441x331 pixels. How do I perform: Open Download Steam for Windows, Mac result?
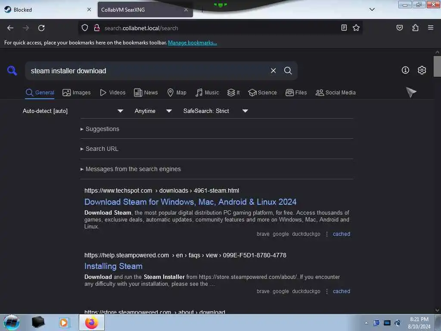click(190, 202)
